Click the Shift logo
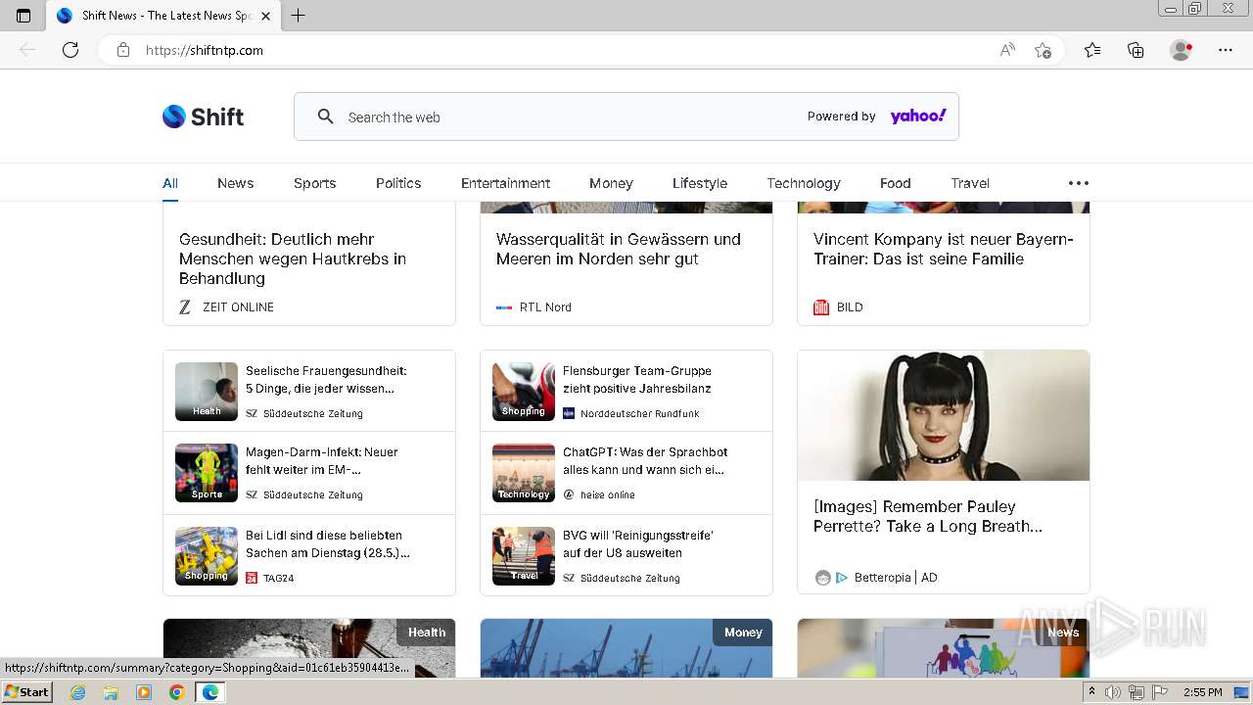Viewport: 1253px width, 705px height. [203, 117]
